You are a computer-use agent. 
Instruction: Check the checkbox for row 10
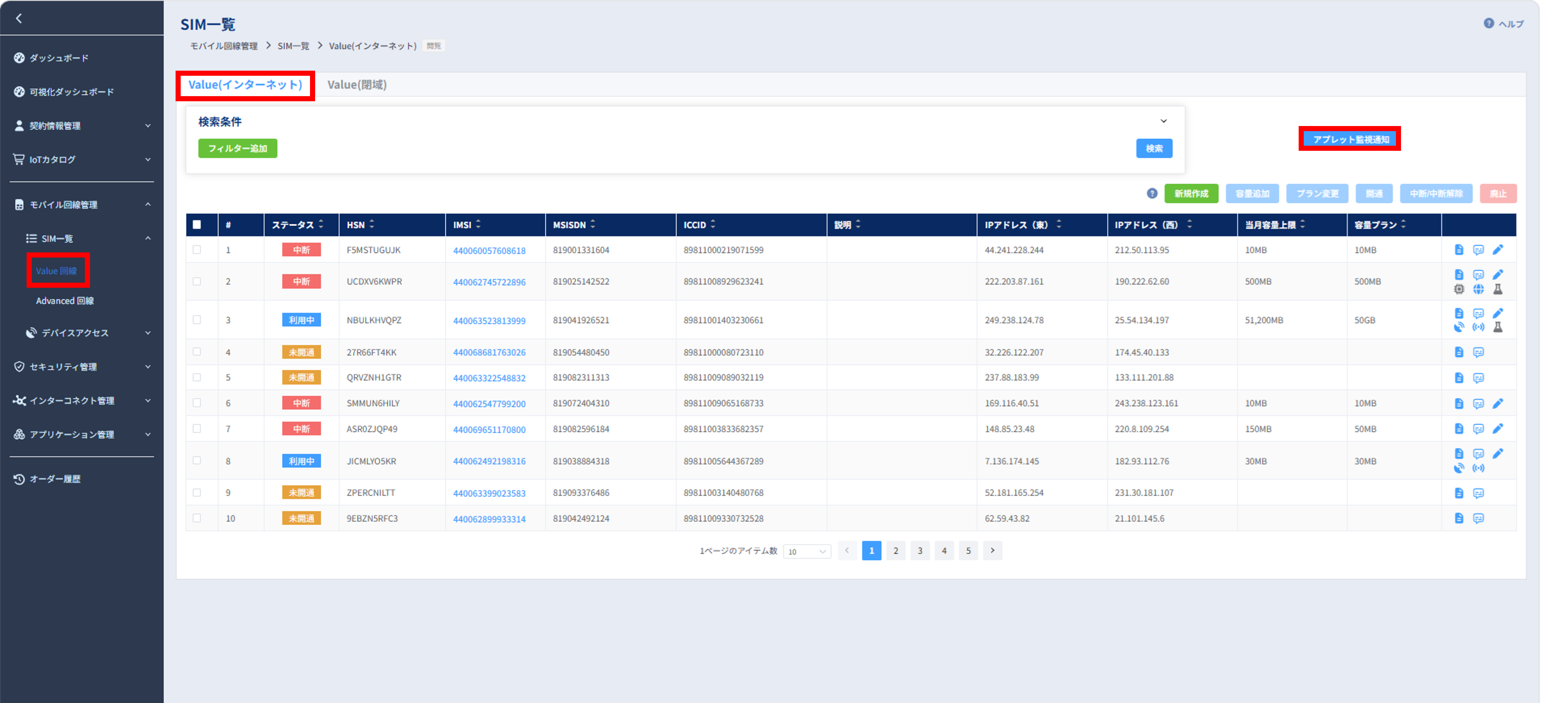point(197,518)
